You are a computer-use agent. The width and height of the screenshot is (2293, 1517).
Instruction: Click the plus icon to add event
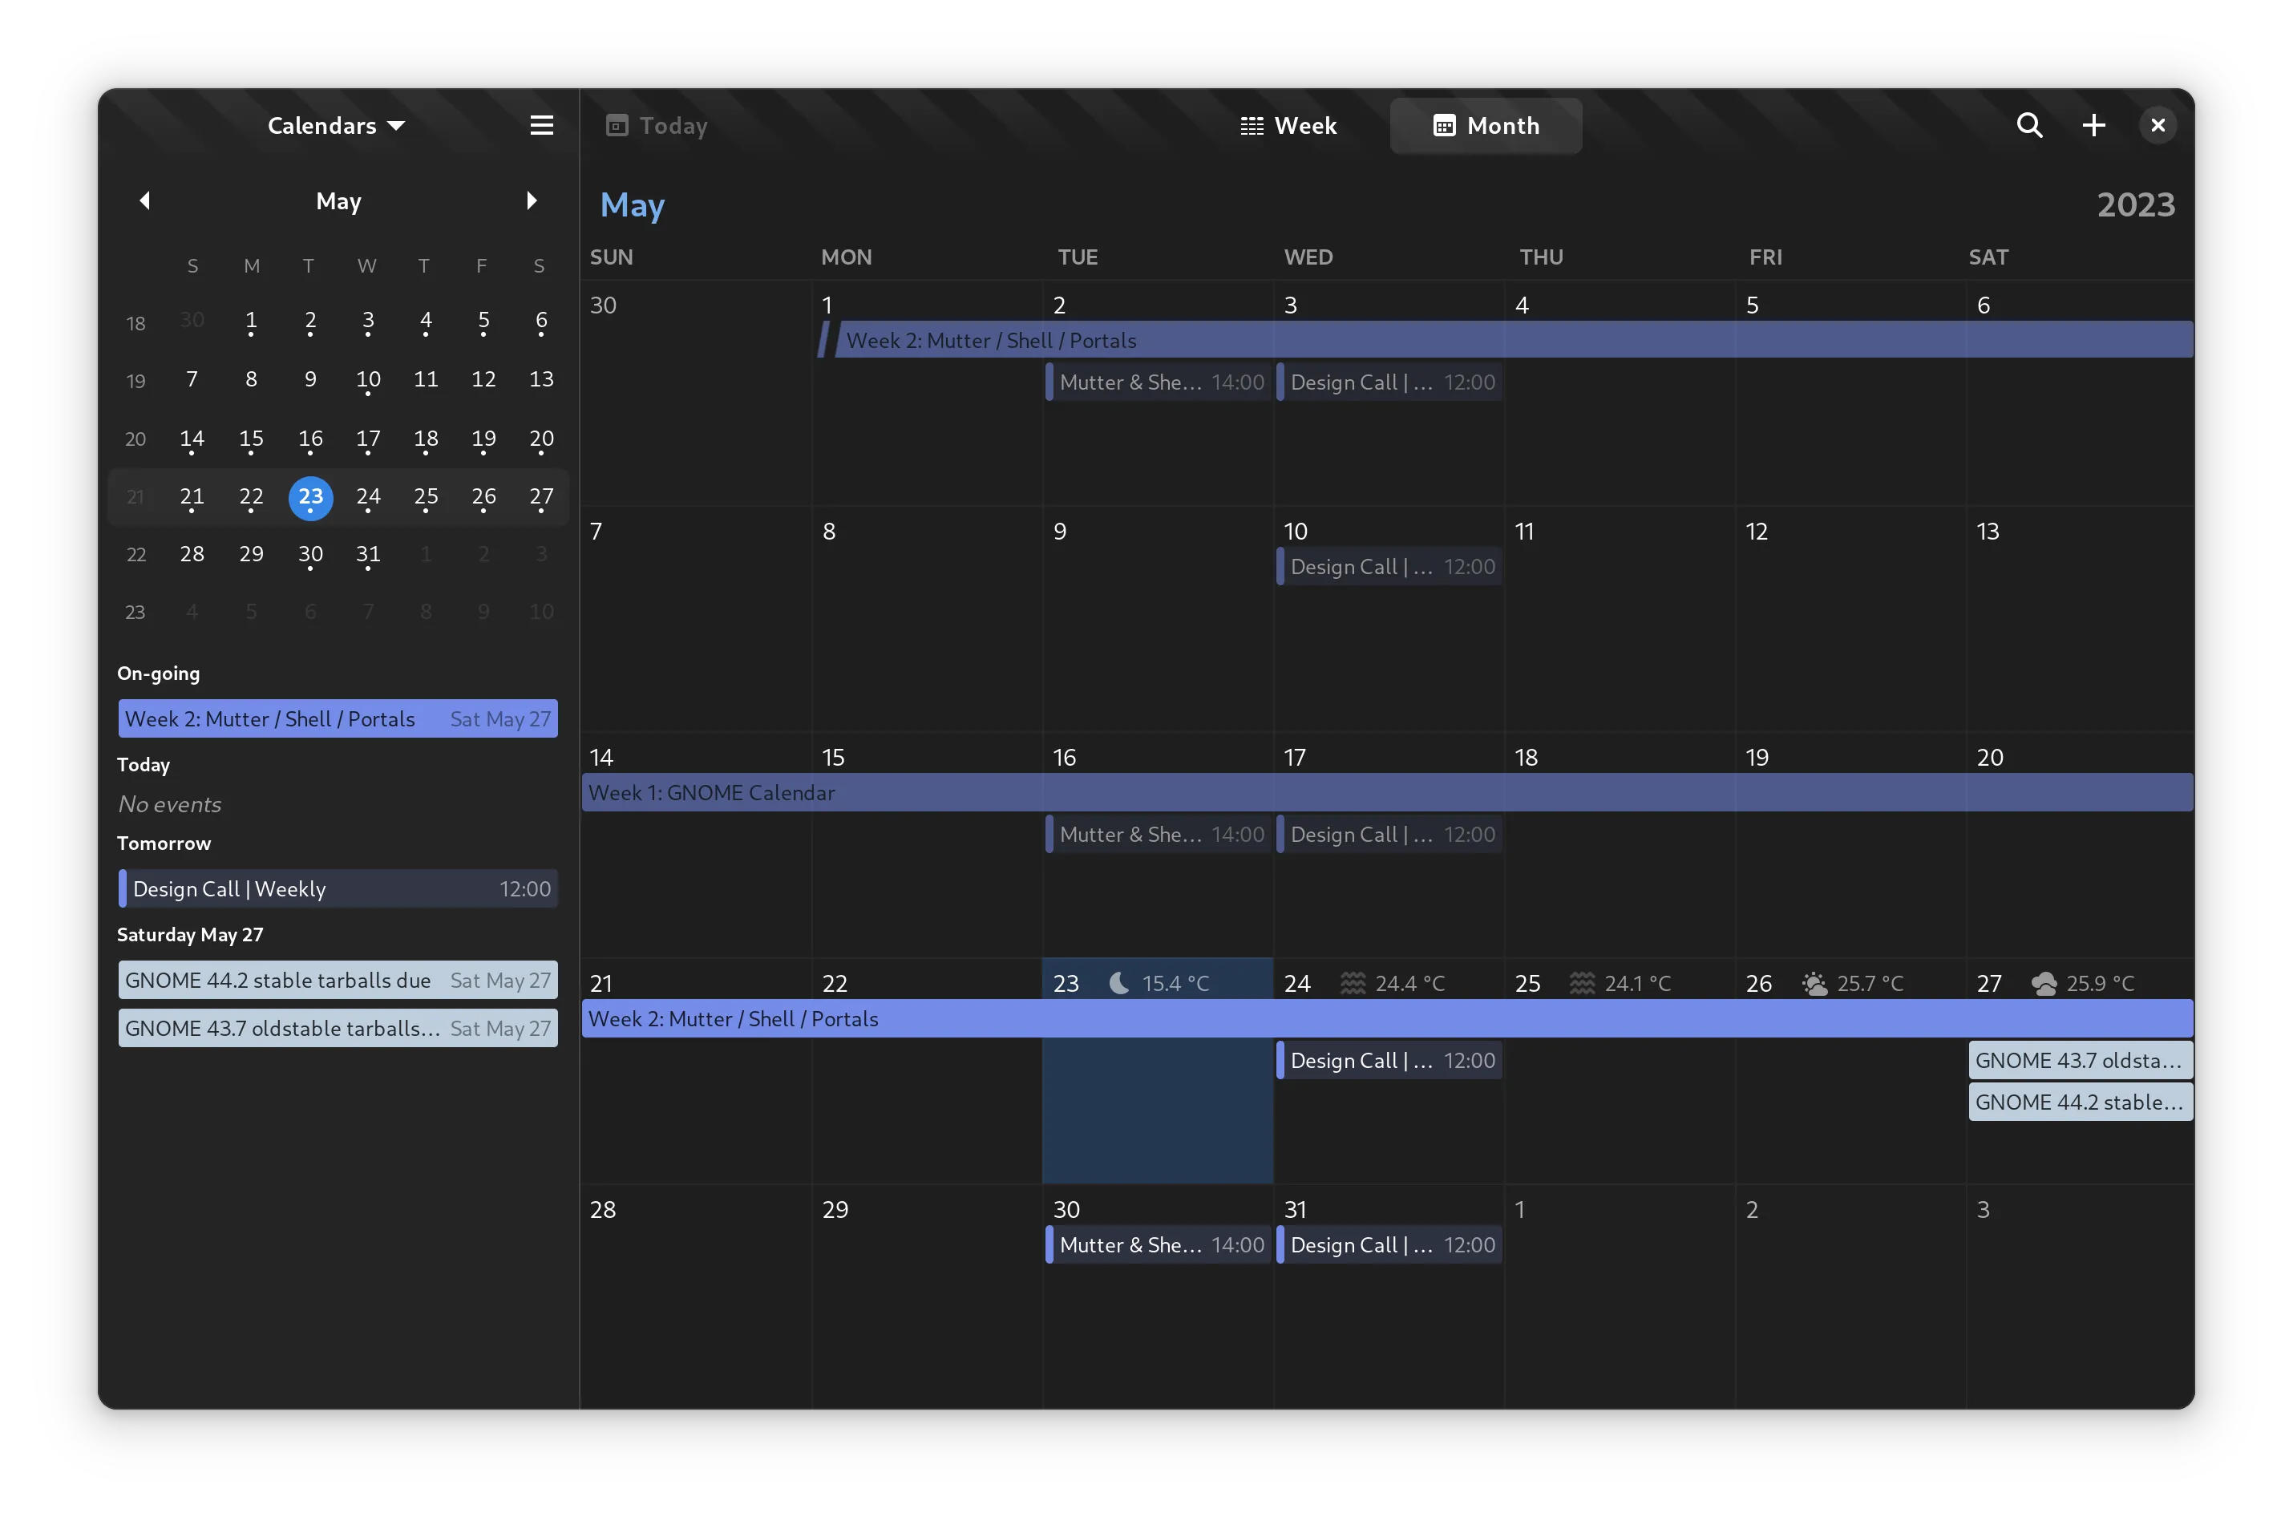[2093, 126]
